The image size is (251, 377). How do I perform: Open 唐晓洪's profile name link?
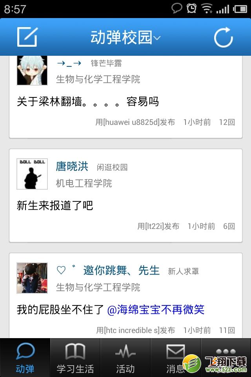(x=72, y=167)
